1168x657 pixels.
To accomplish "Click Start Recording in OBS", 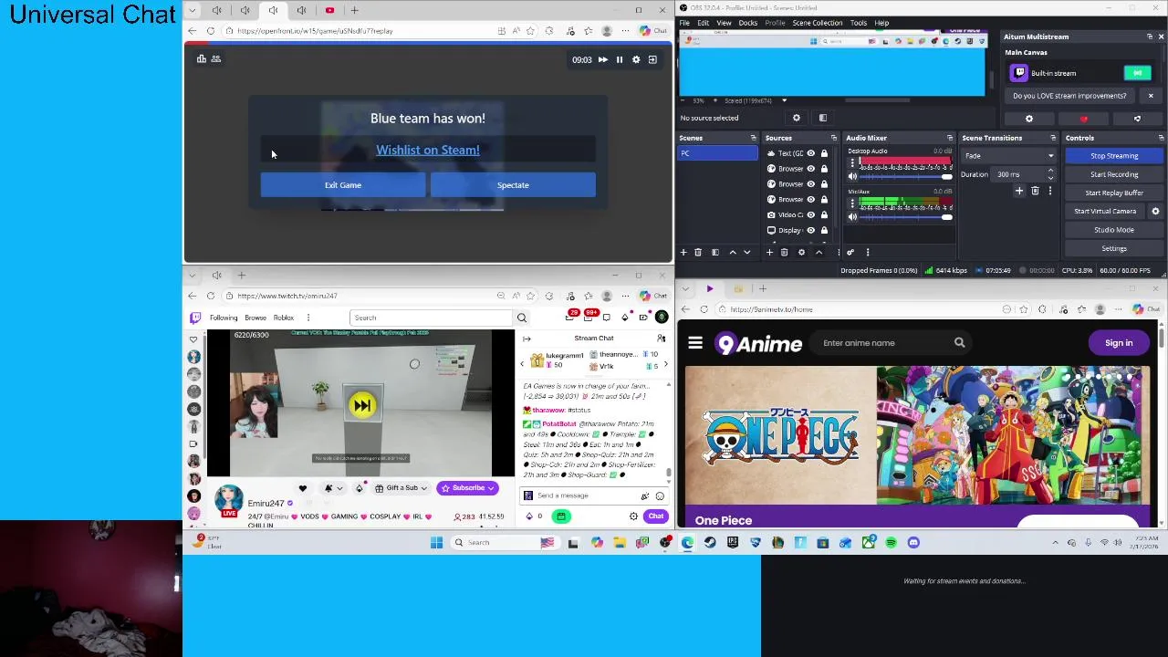I will (x=1114, y=174).
